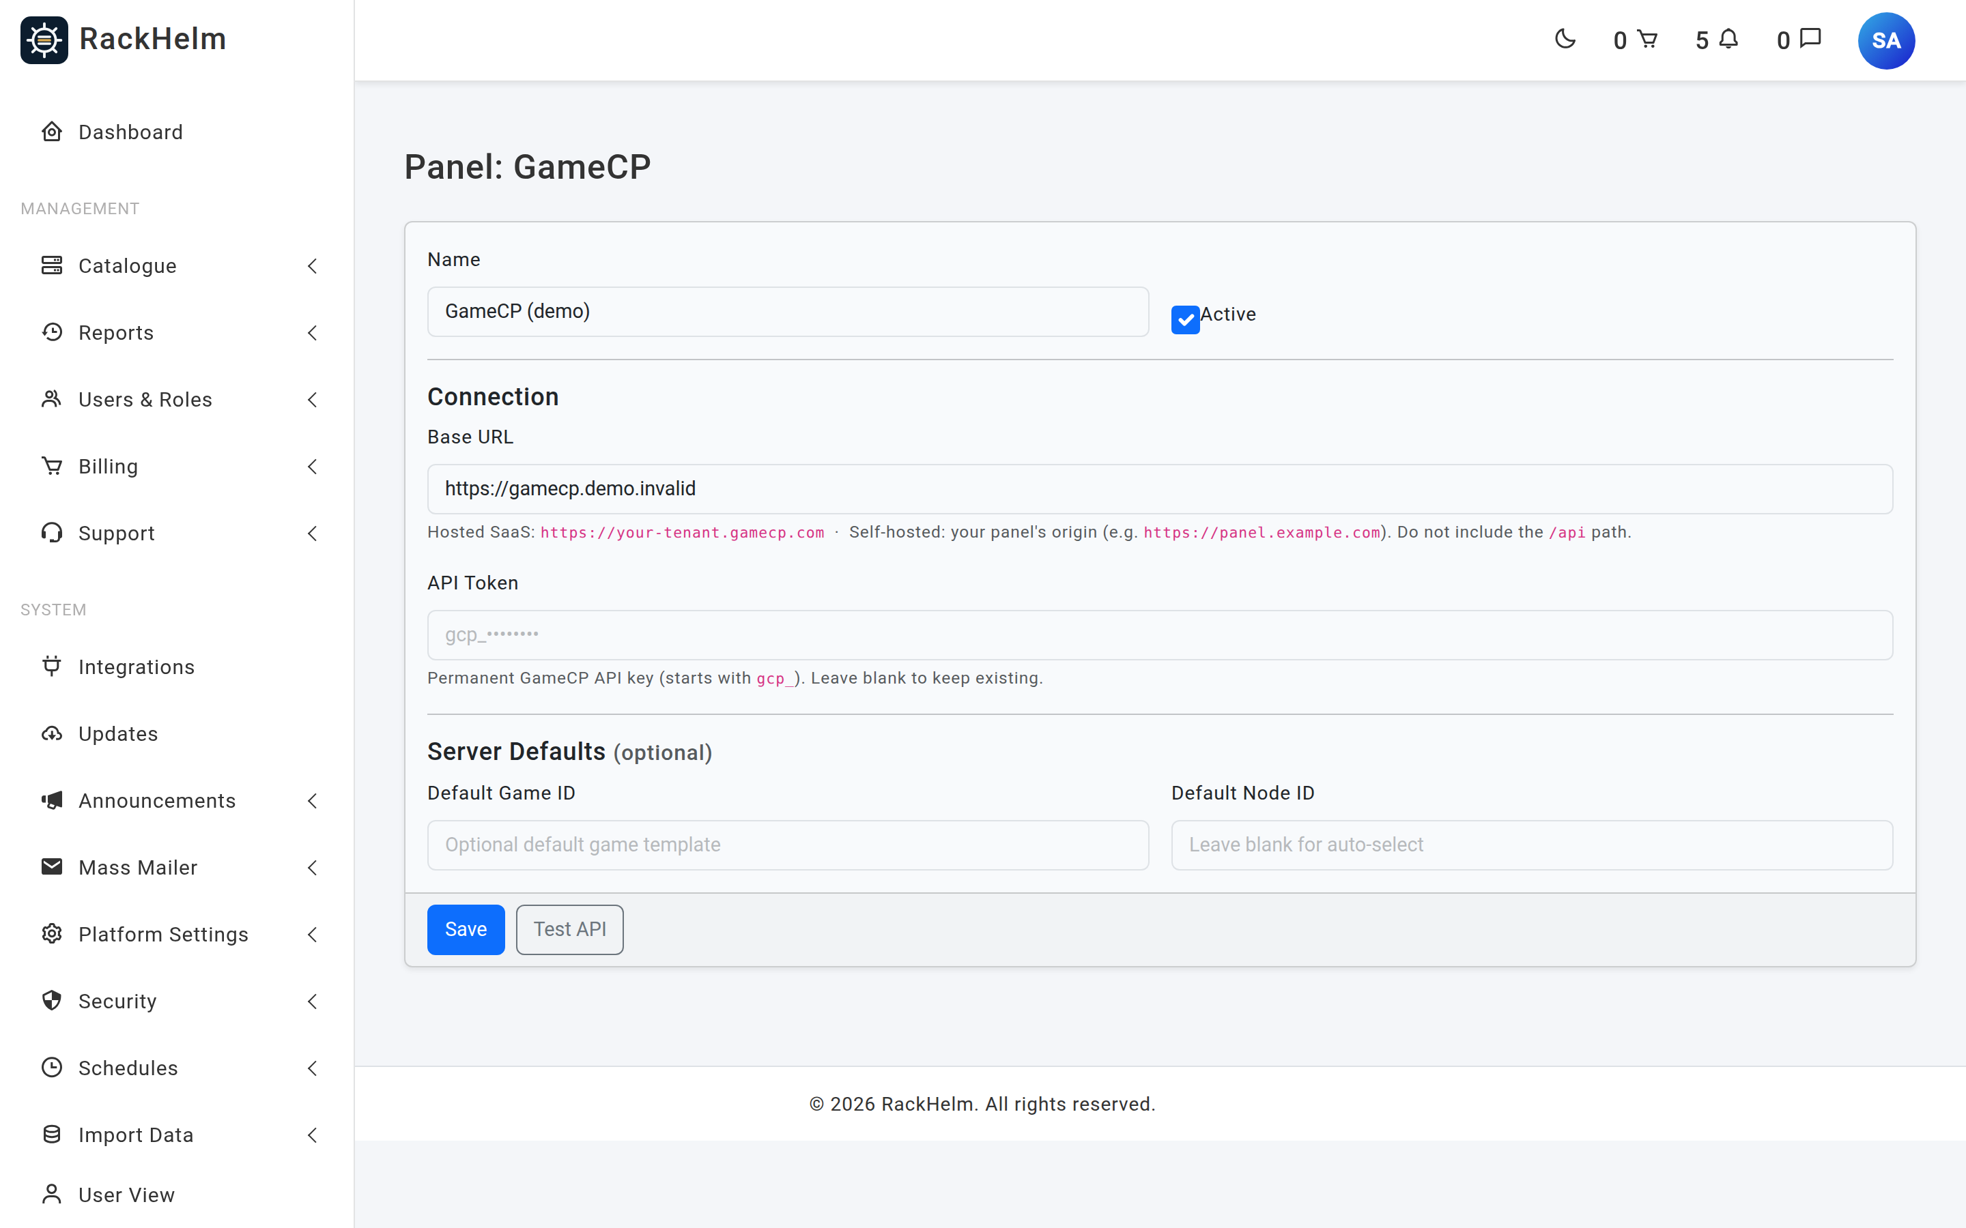The width and height of the screenshot is (1966, 1228).
Task: Open the User View menu item
Action: 176,1195
